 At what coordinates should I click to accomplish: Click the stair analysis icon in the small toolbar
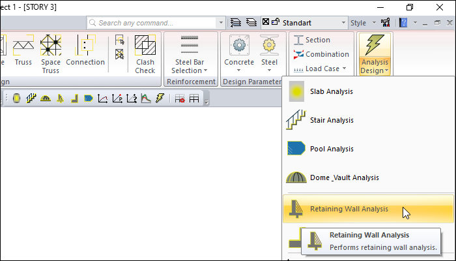31,99
